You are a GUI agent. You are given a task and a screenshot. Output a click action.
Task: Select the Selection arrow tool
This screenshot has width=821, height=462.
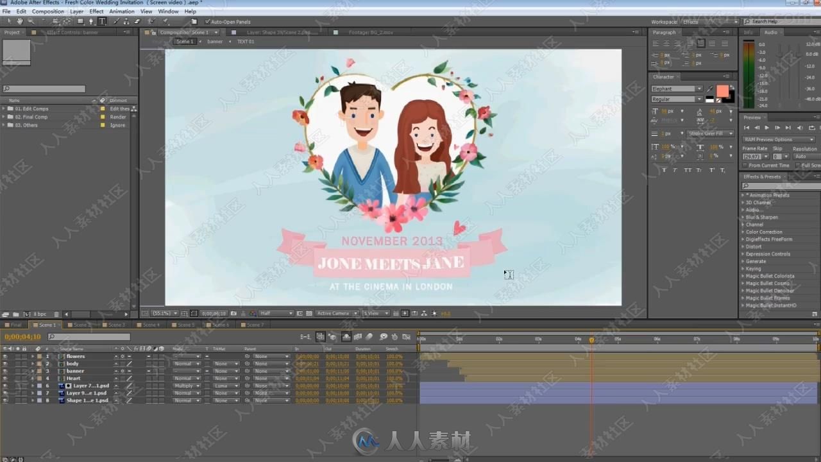pyautogui.click(x=9, y=21)
